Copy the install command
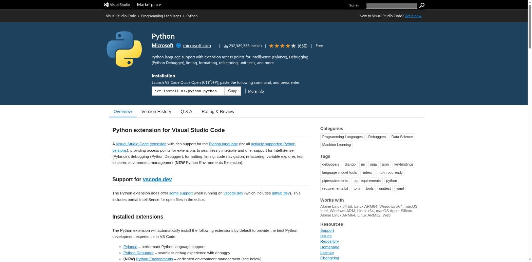 [232, 91]
